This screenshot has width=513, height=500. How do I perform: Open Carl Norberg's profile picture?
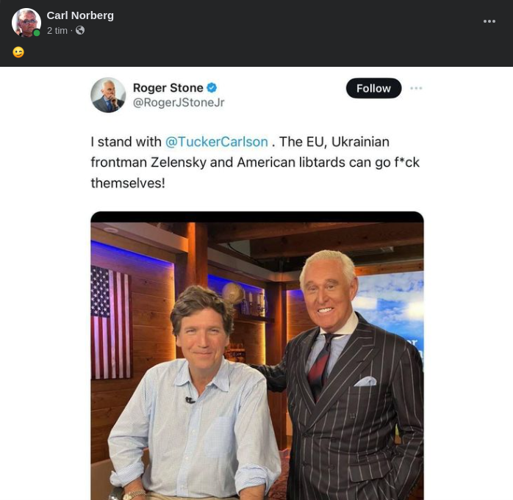(x=26, y=23)
